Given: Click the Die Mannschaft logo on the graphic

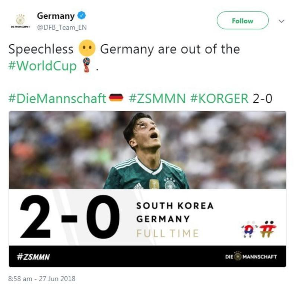Looking at the screenshot, I should click(x=253, y=257).
